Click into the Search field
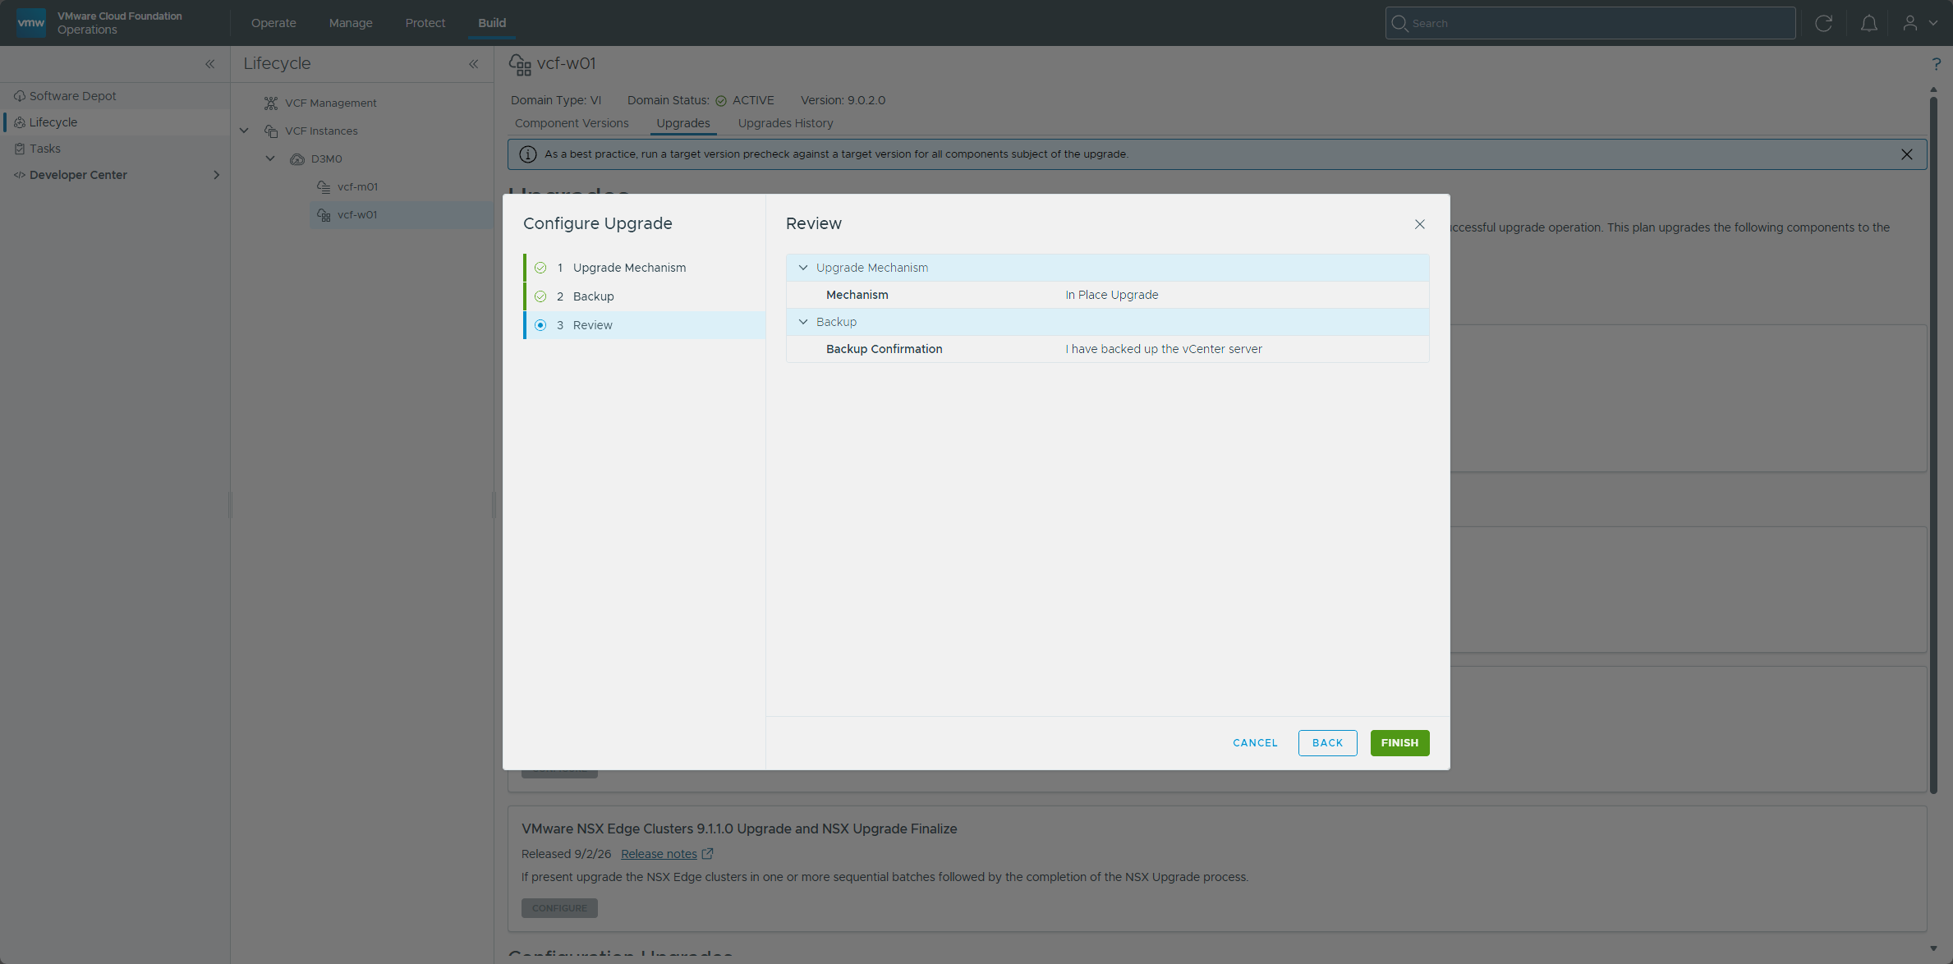Screen dimensions: 1953x964 [x=1591, y=23]
